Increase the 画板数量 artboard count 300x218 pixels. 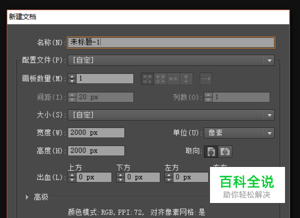point(72,76)
